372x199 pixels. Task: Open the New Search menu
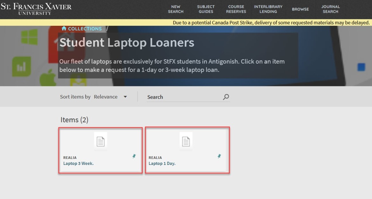176,9
